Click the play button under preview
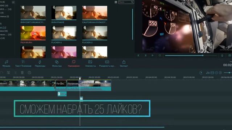The height and width of the screenshot is (130, 232). tap(152, 56)
